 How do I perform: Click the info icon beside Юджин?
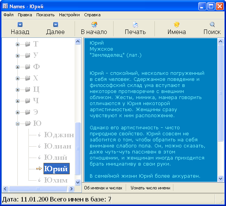(x=39, y=135)
